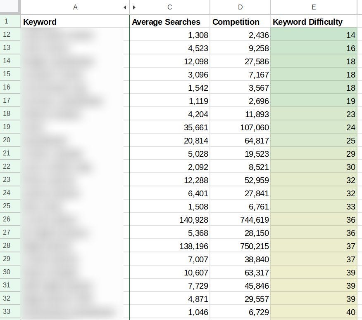Click Keyword Difficulty cell 24
Image resolution: width=362 pixels, height=320 pixels.
coord(314,127)
